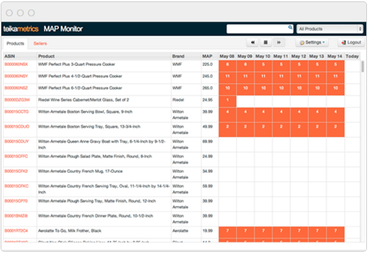Click the May 14 cell for WMF 3-Quart cooker

pos(335,66)
